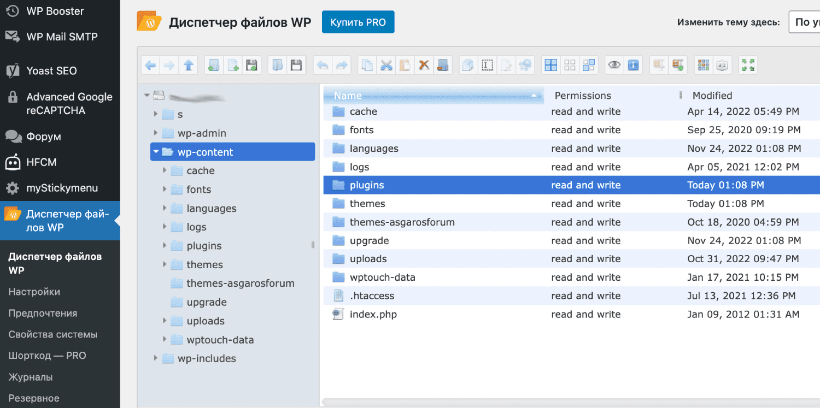The height and width of the screenshot is (408, 820).
Task: Select the .htaccess file in the list
Action: (x=572, y=295)
